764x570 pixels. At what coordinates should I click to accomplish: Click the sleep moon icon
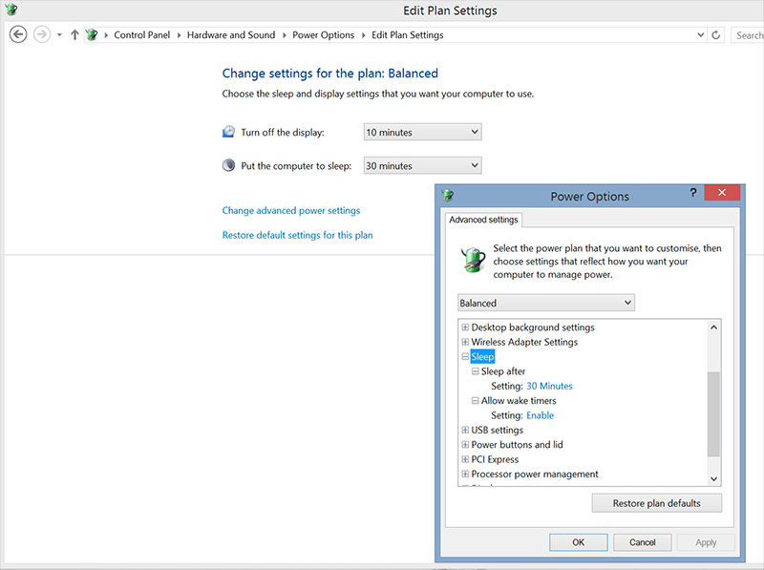[228, 165]
